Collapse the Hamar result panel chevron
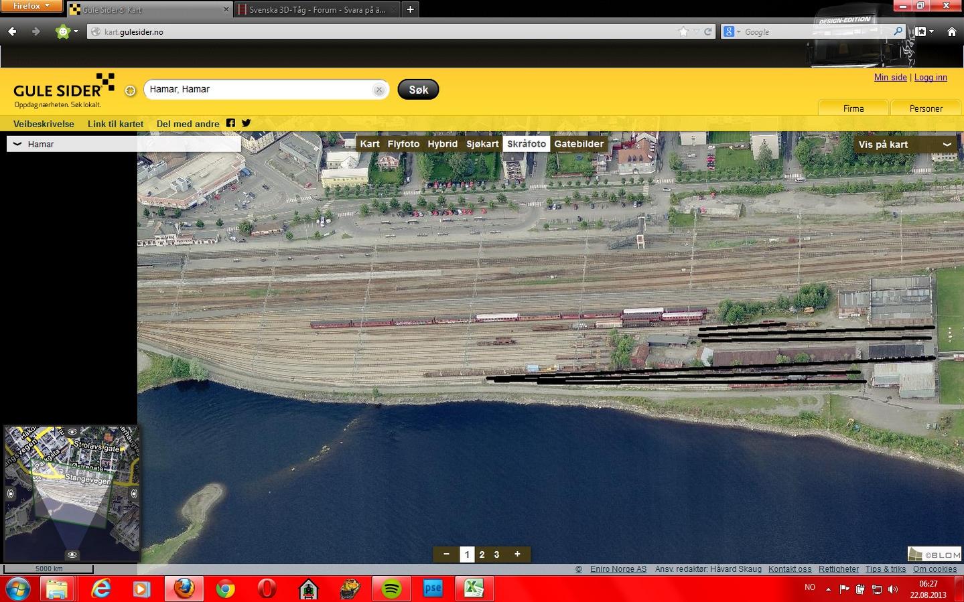Image resolution: width=964 pixels, height=602 pixels. click(x=17, y=144)
